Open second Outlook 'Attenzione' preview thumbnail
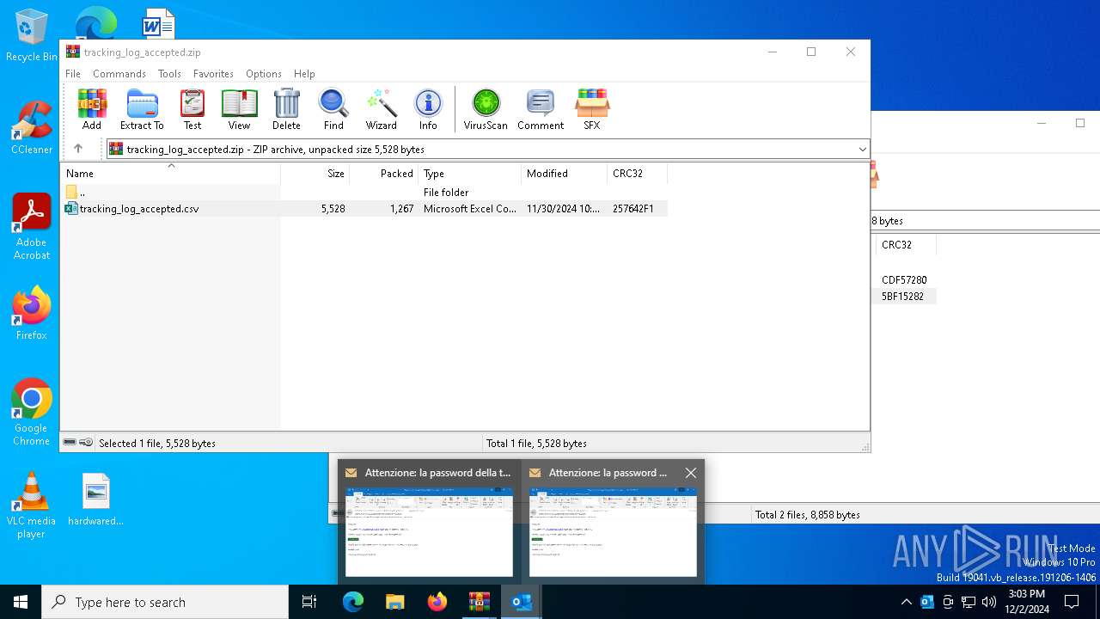 [613, 532]
